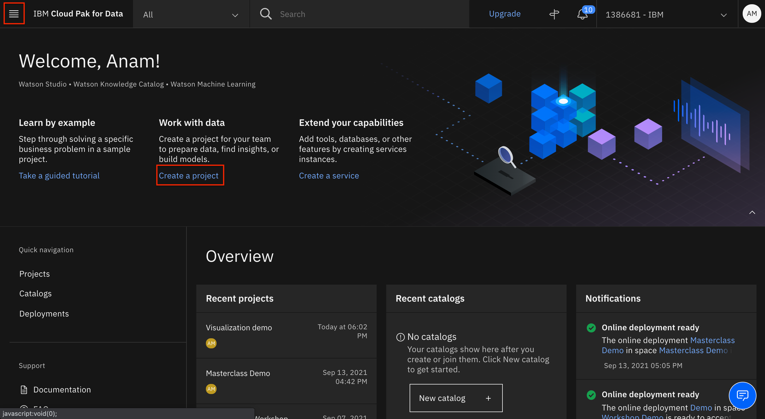Click the Extend your capabilities heading
This screenshot has width=765, height=419.
point(351,122)
